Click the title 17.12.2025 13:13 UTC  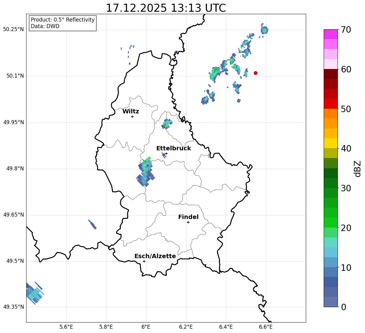pyautogui.click(x=166, y=8)
